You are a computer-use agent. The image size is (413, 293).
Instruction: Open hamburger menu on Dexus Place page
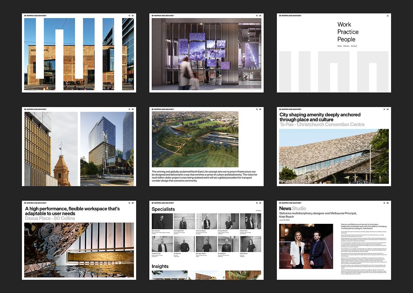click(x=133, y=203)
